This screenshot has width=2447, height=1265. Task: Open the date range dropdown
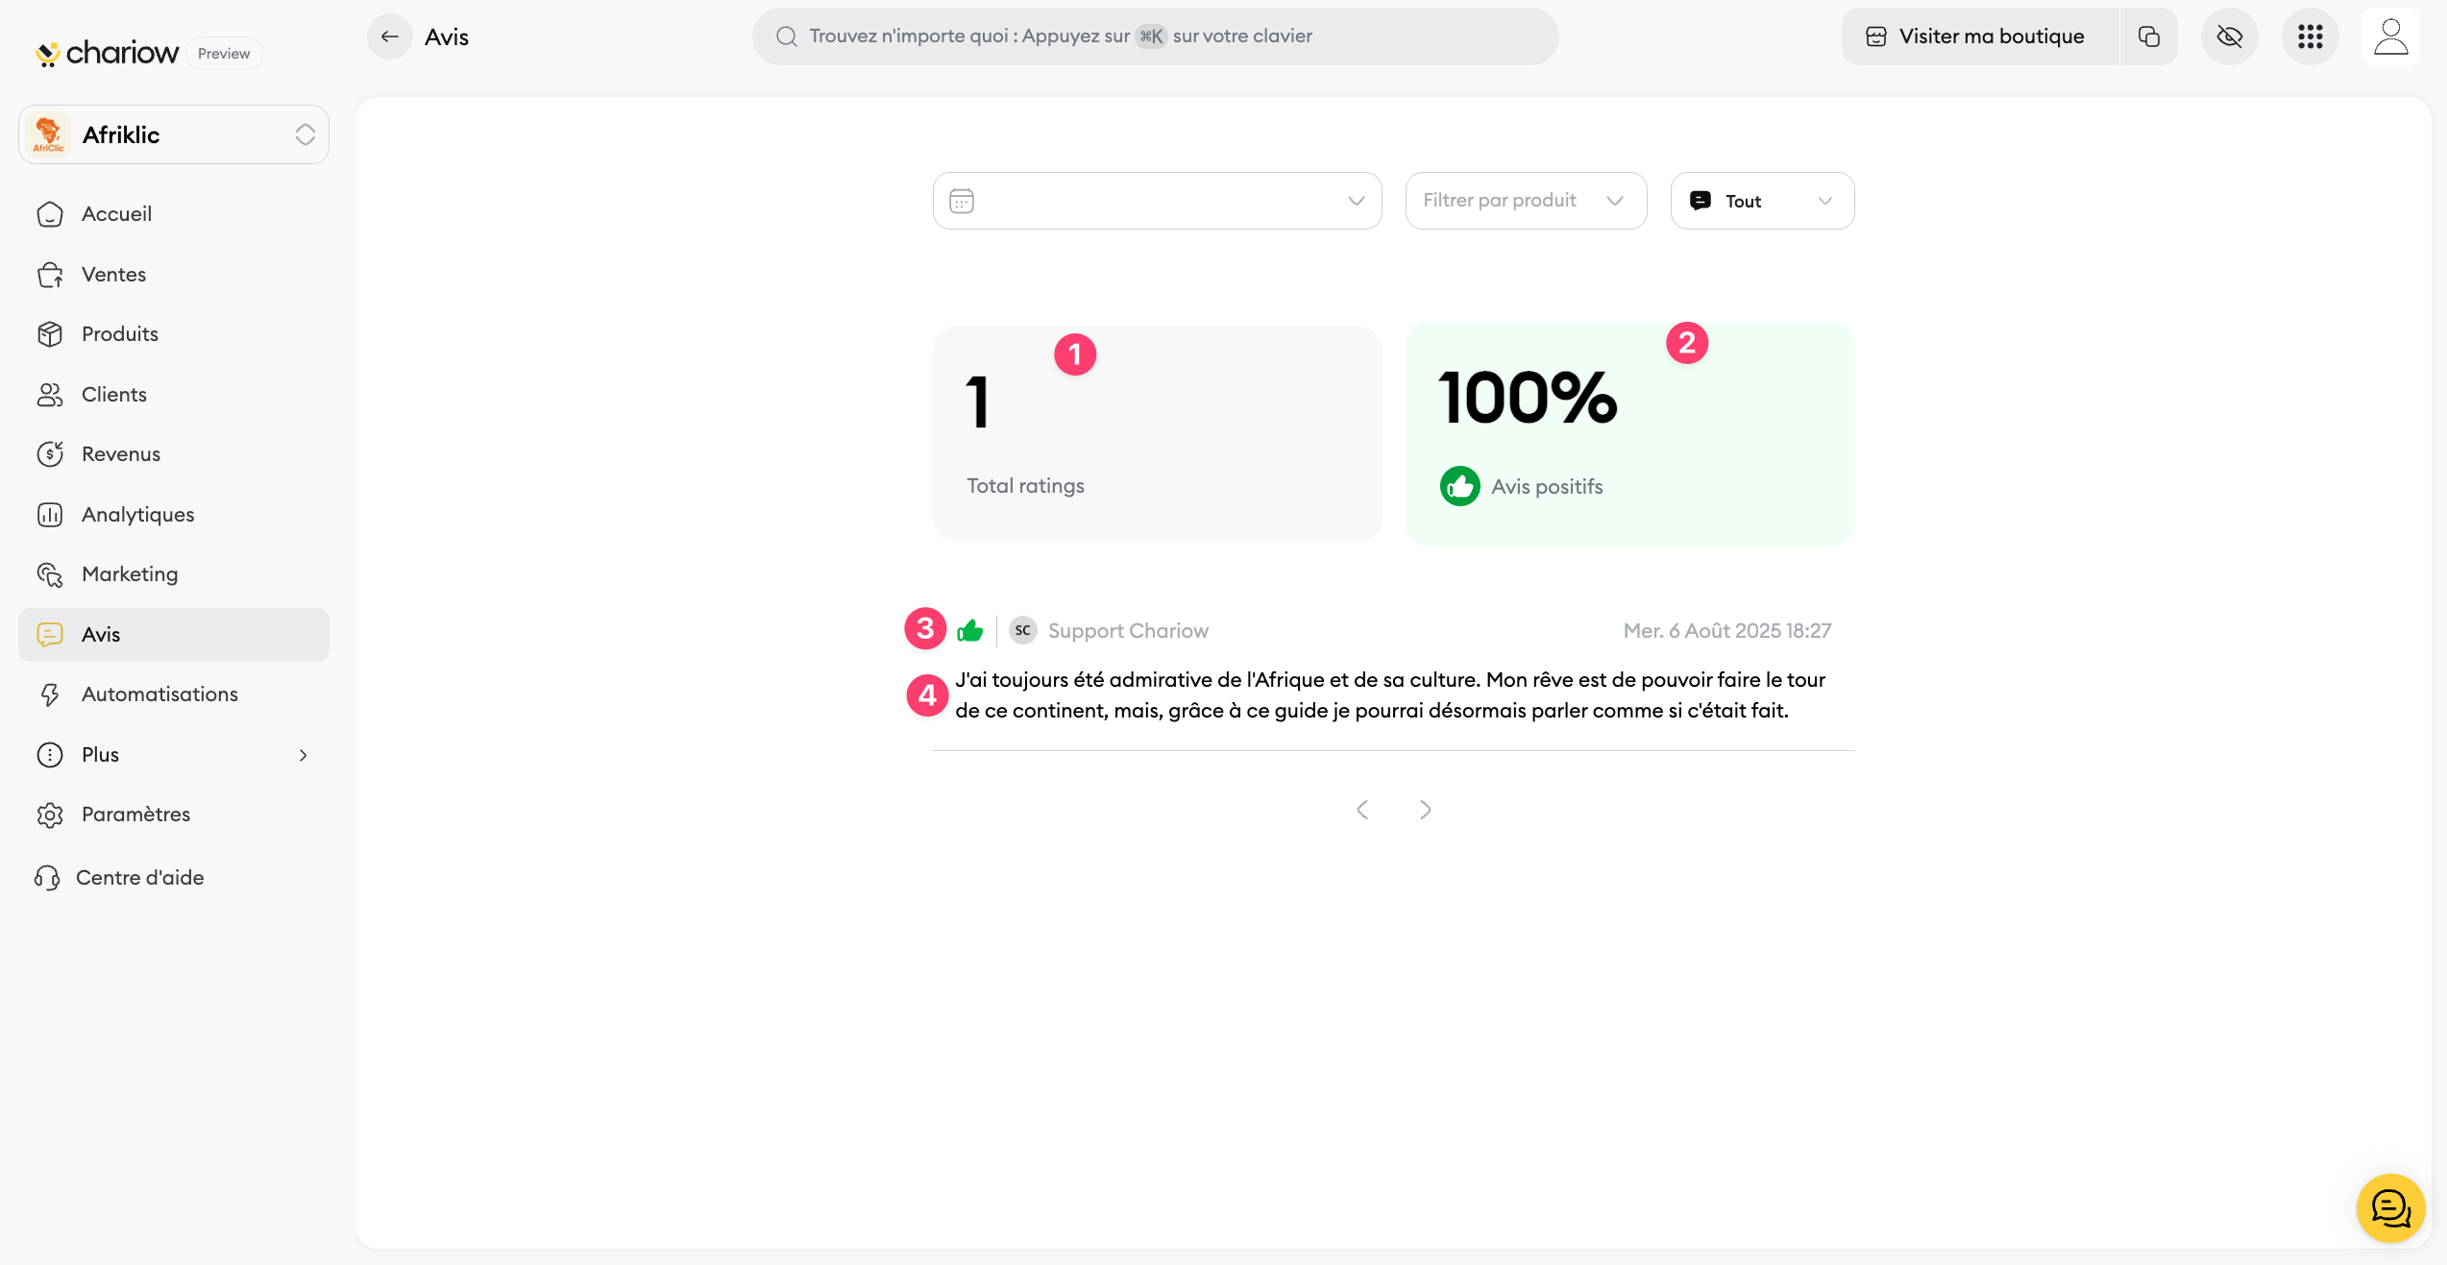[1157, 201]
